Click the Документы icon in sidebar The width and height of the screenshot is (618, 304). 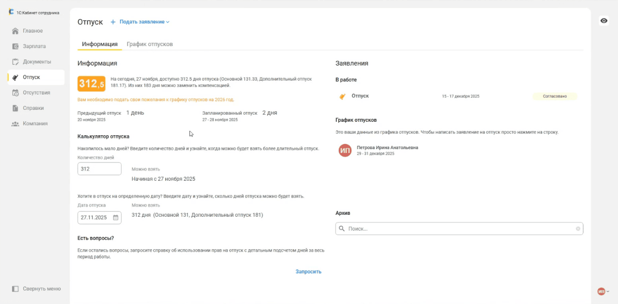click(x=15, y=62)
